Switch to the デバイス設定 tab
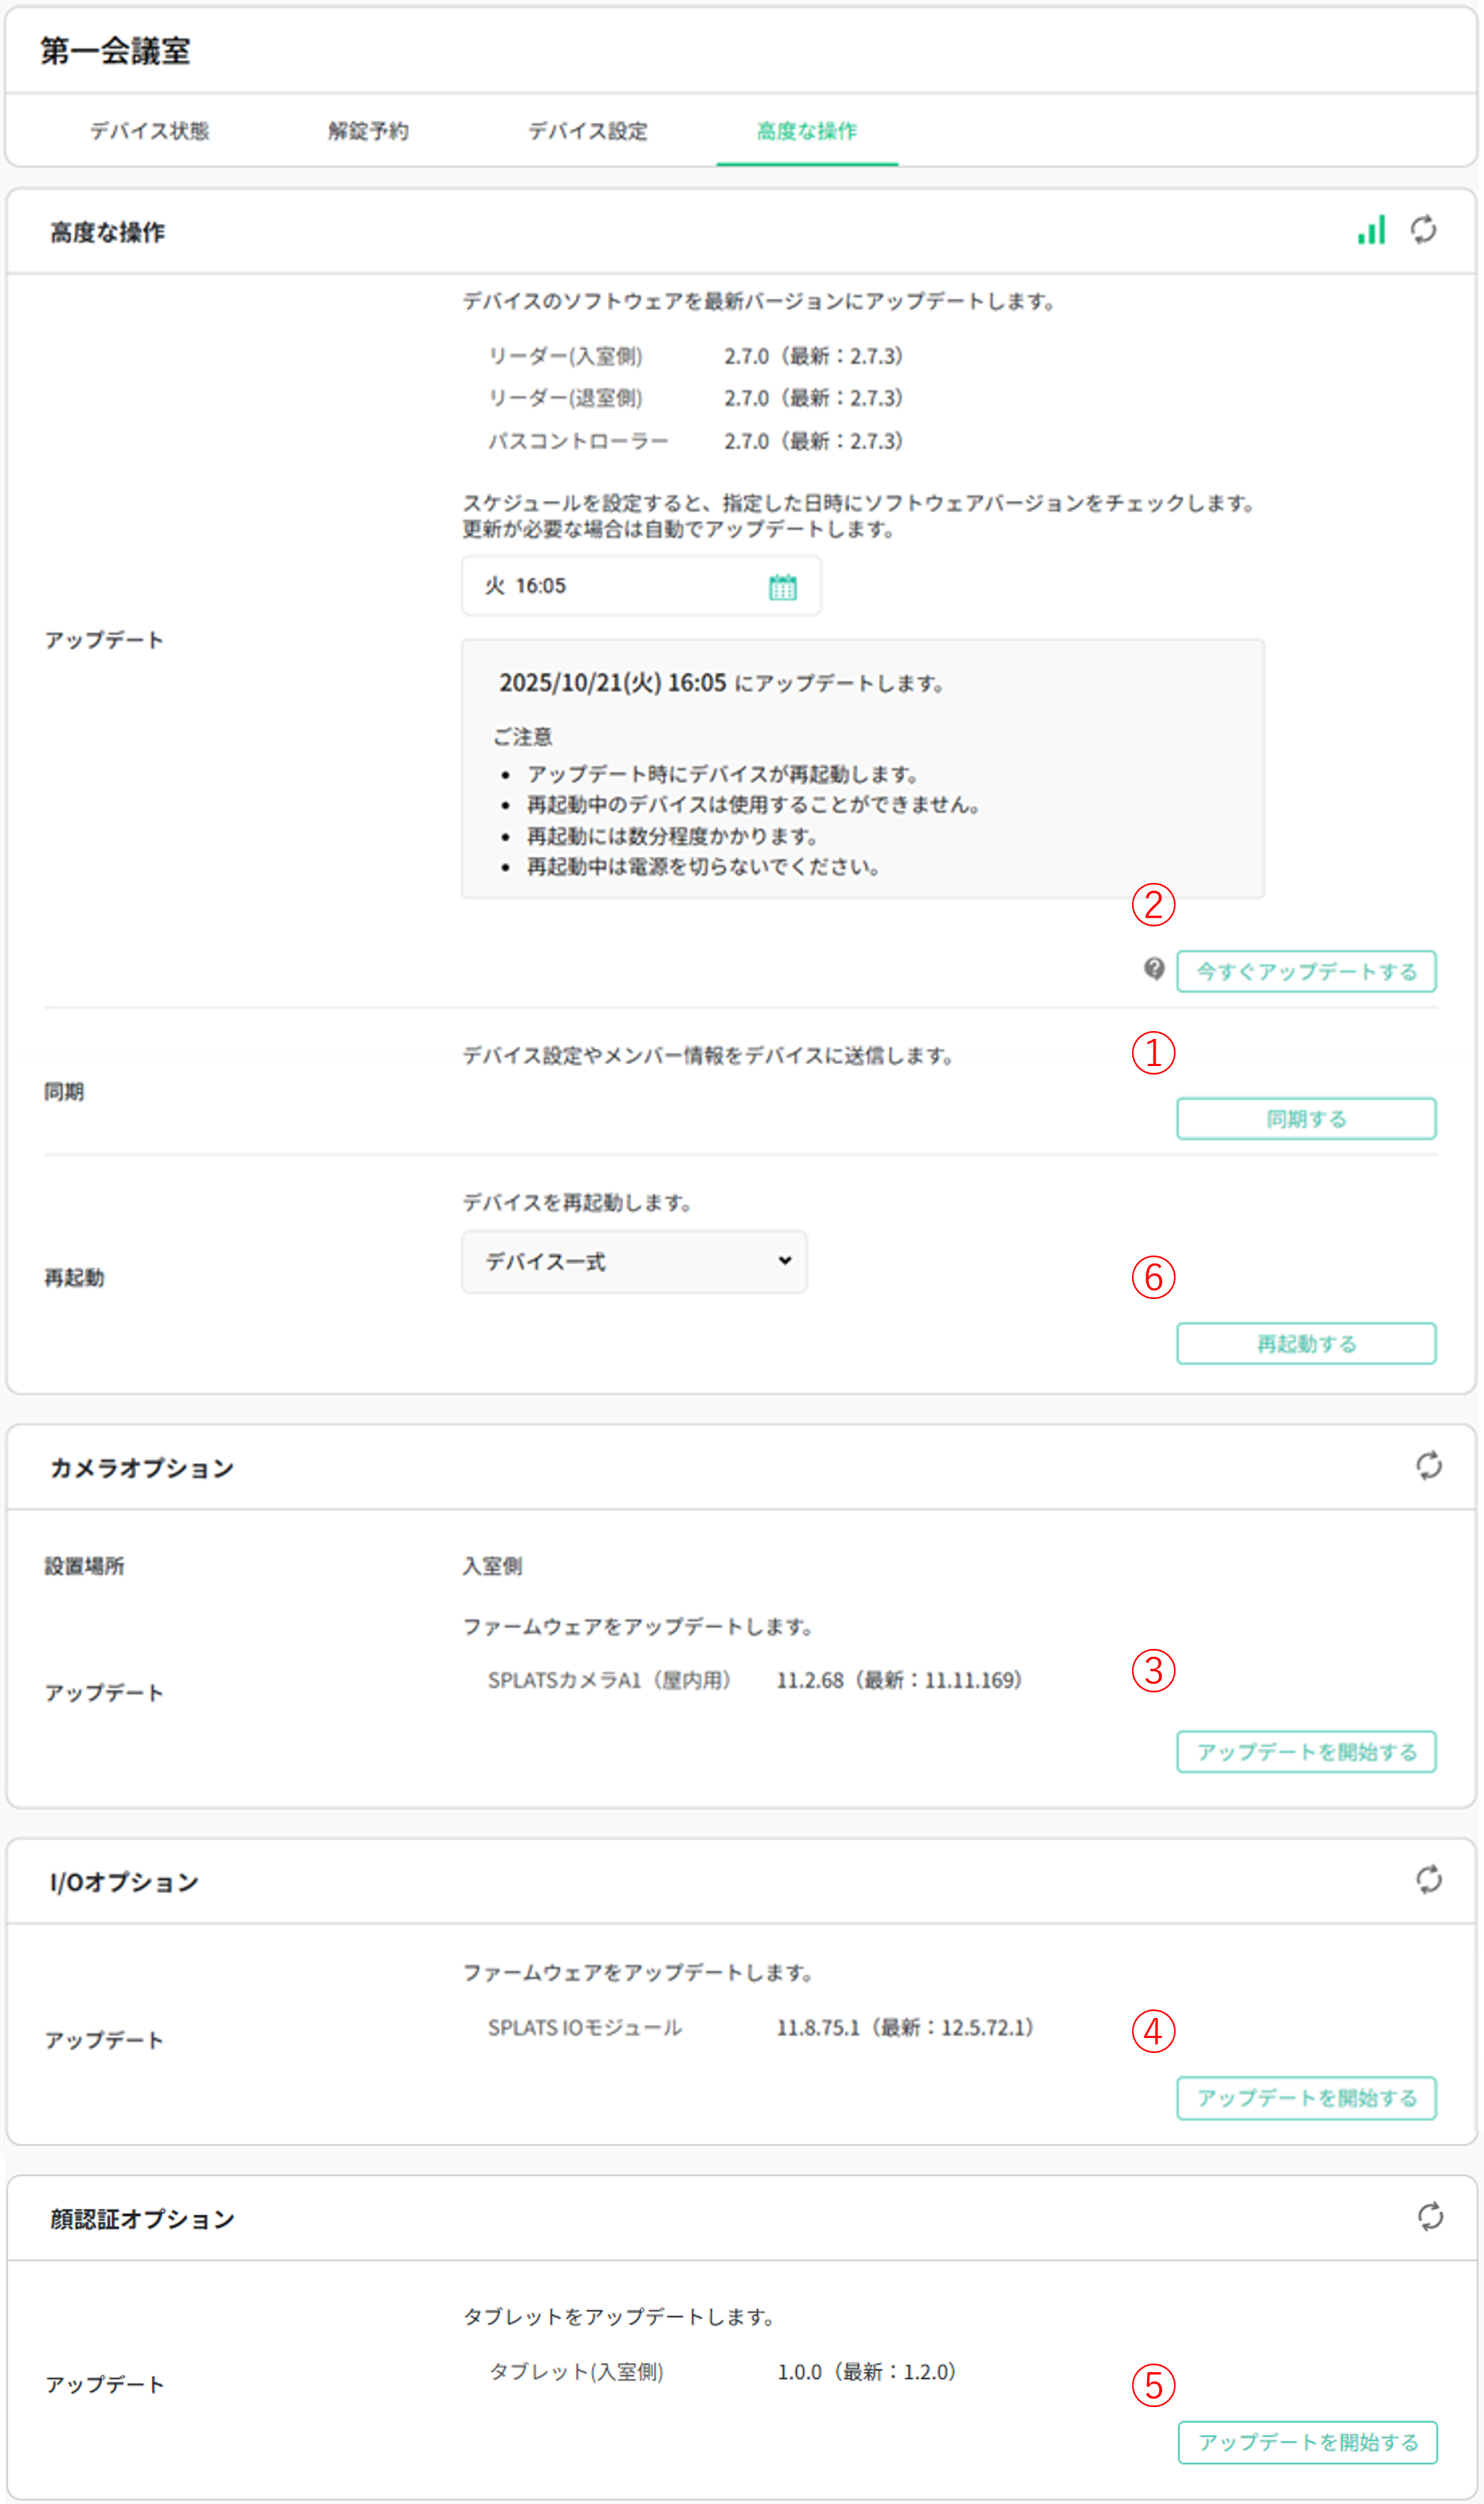The width and height of the screenshot is (1484, 2504). click(x=588, y=131)
